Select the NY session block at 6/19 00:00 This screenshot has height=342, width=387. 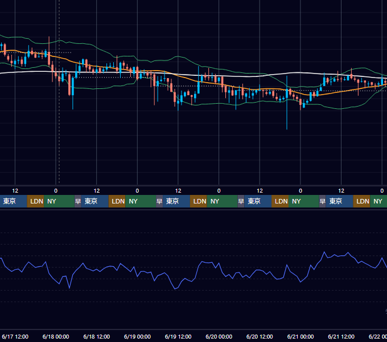click(x=141, y=201)
